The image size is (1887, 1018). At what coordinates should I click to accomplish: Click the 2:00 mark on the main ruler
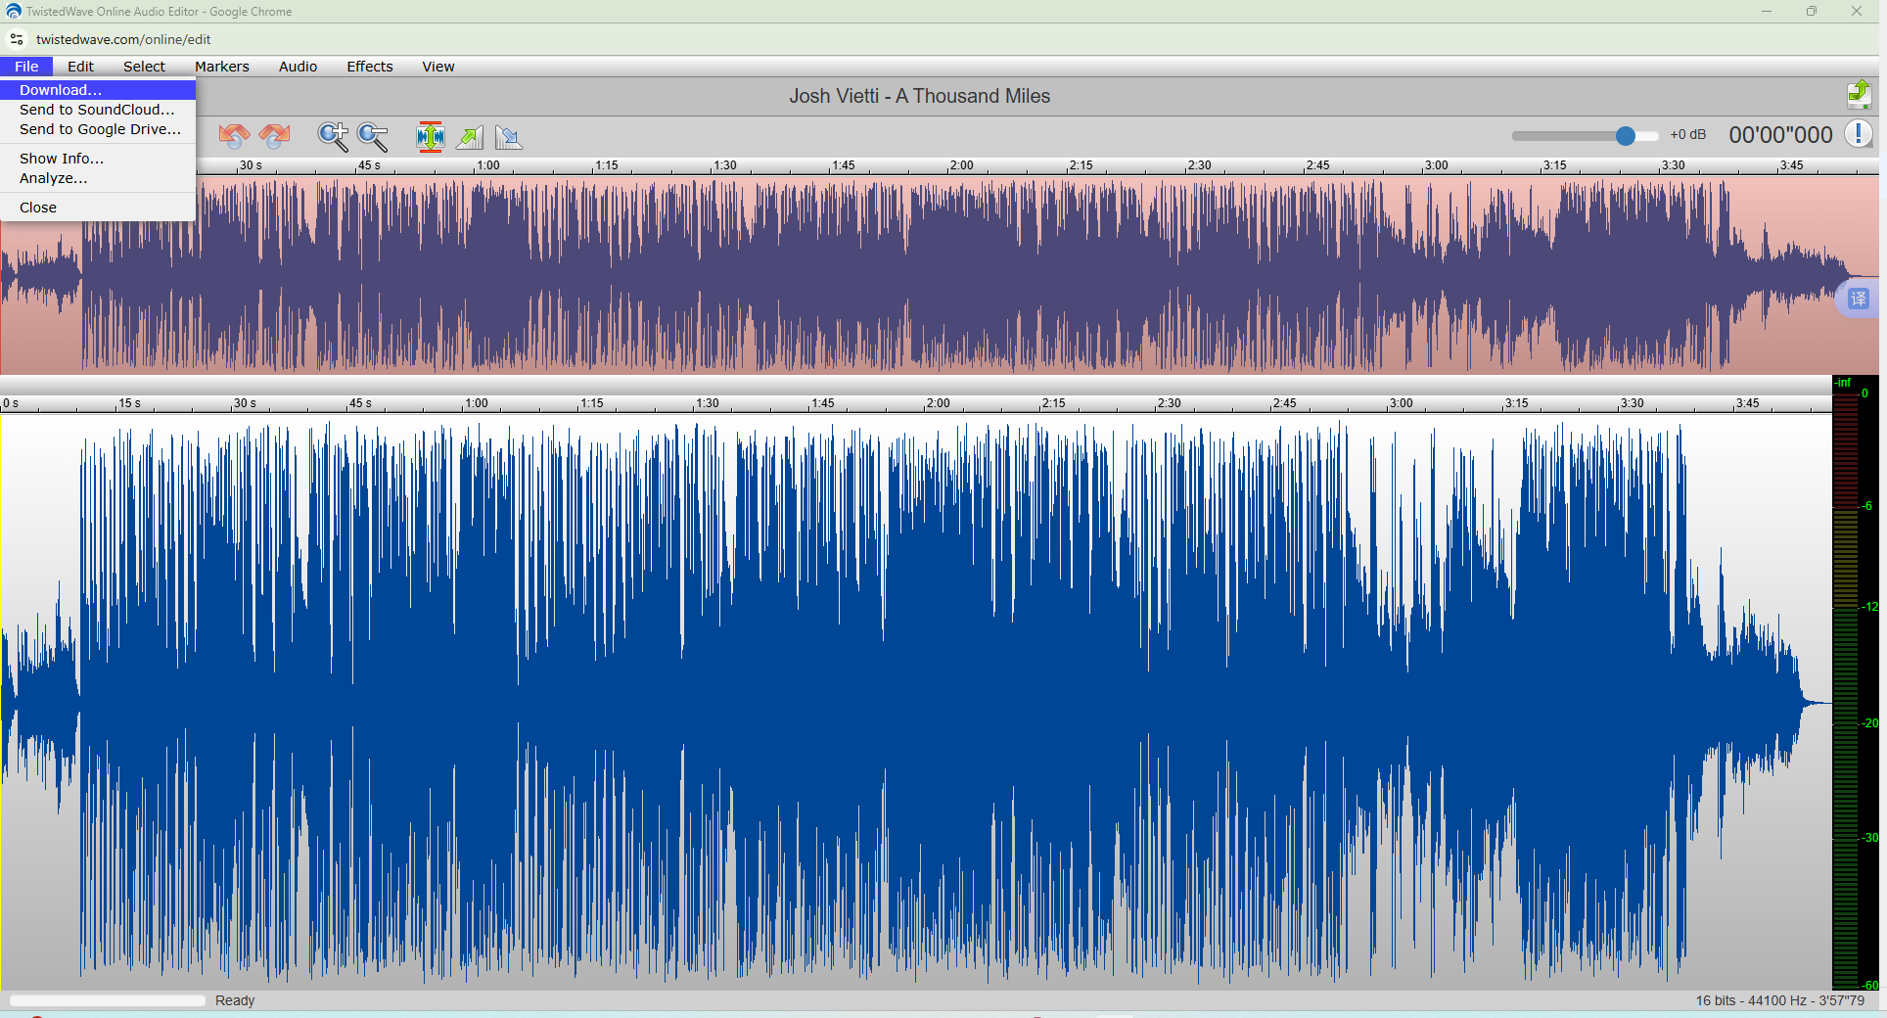939,403
